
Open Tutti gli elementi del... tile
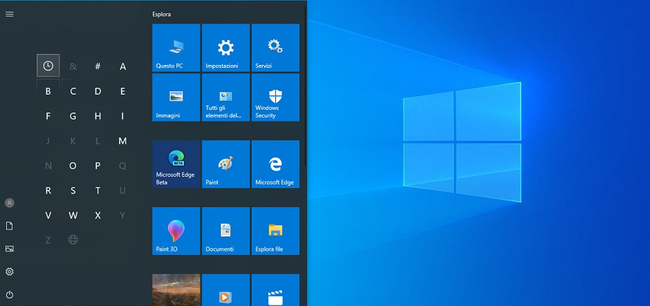click(226, 97)
